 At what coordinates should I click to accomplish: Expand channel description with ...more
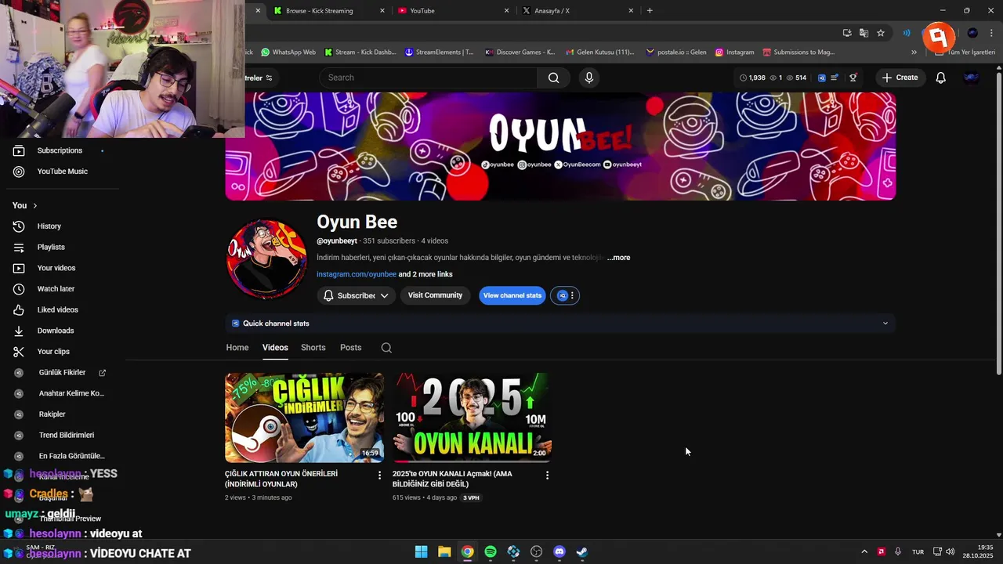pyautogui.click(x=618, y=258)
